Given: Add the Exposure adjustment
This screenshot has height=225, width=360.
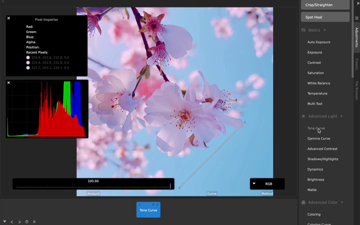Looking at the screenshot, I should (314, 52).
